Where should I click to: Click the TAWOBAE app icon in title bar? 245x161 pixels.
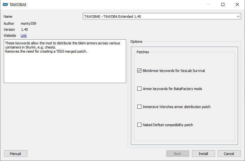(5, 4)
